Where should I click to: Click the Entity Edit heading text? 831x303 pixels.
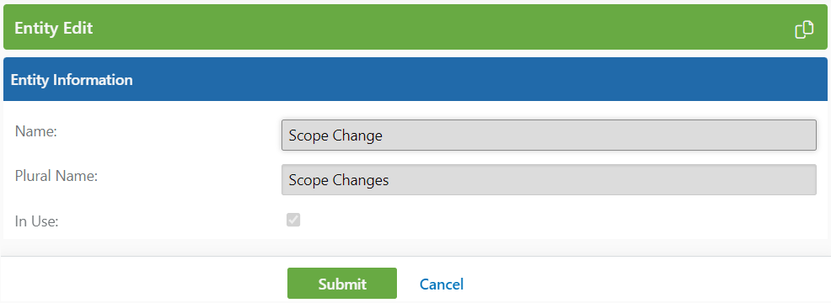click(54, 28)
